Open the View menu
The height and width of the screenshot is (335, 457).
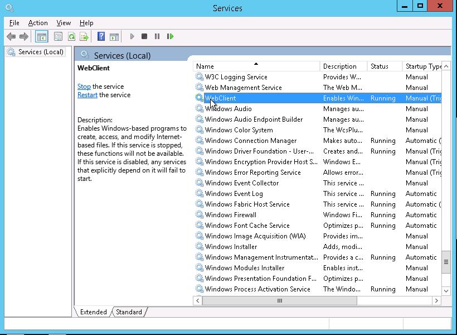pos(64,23)
